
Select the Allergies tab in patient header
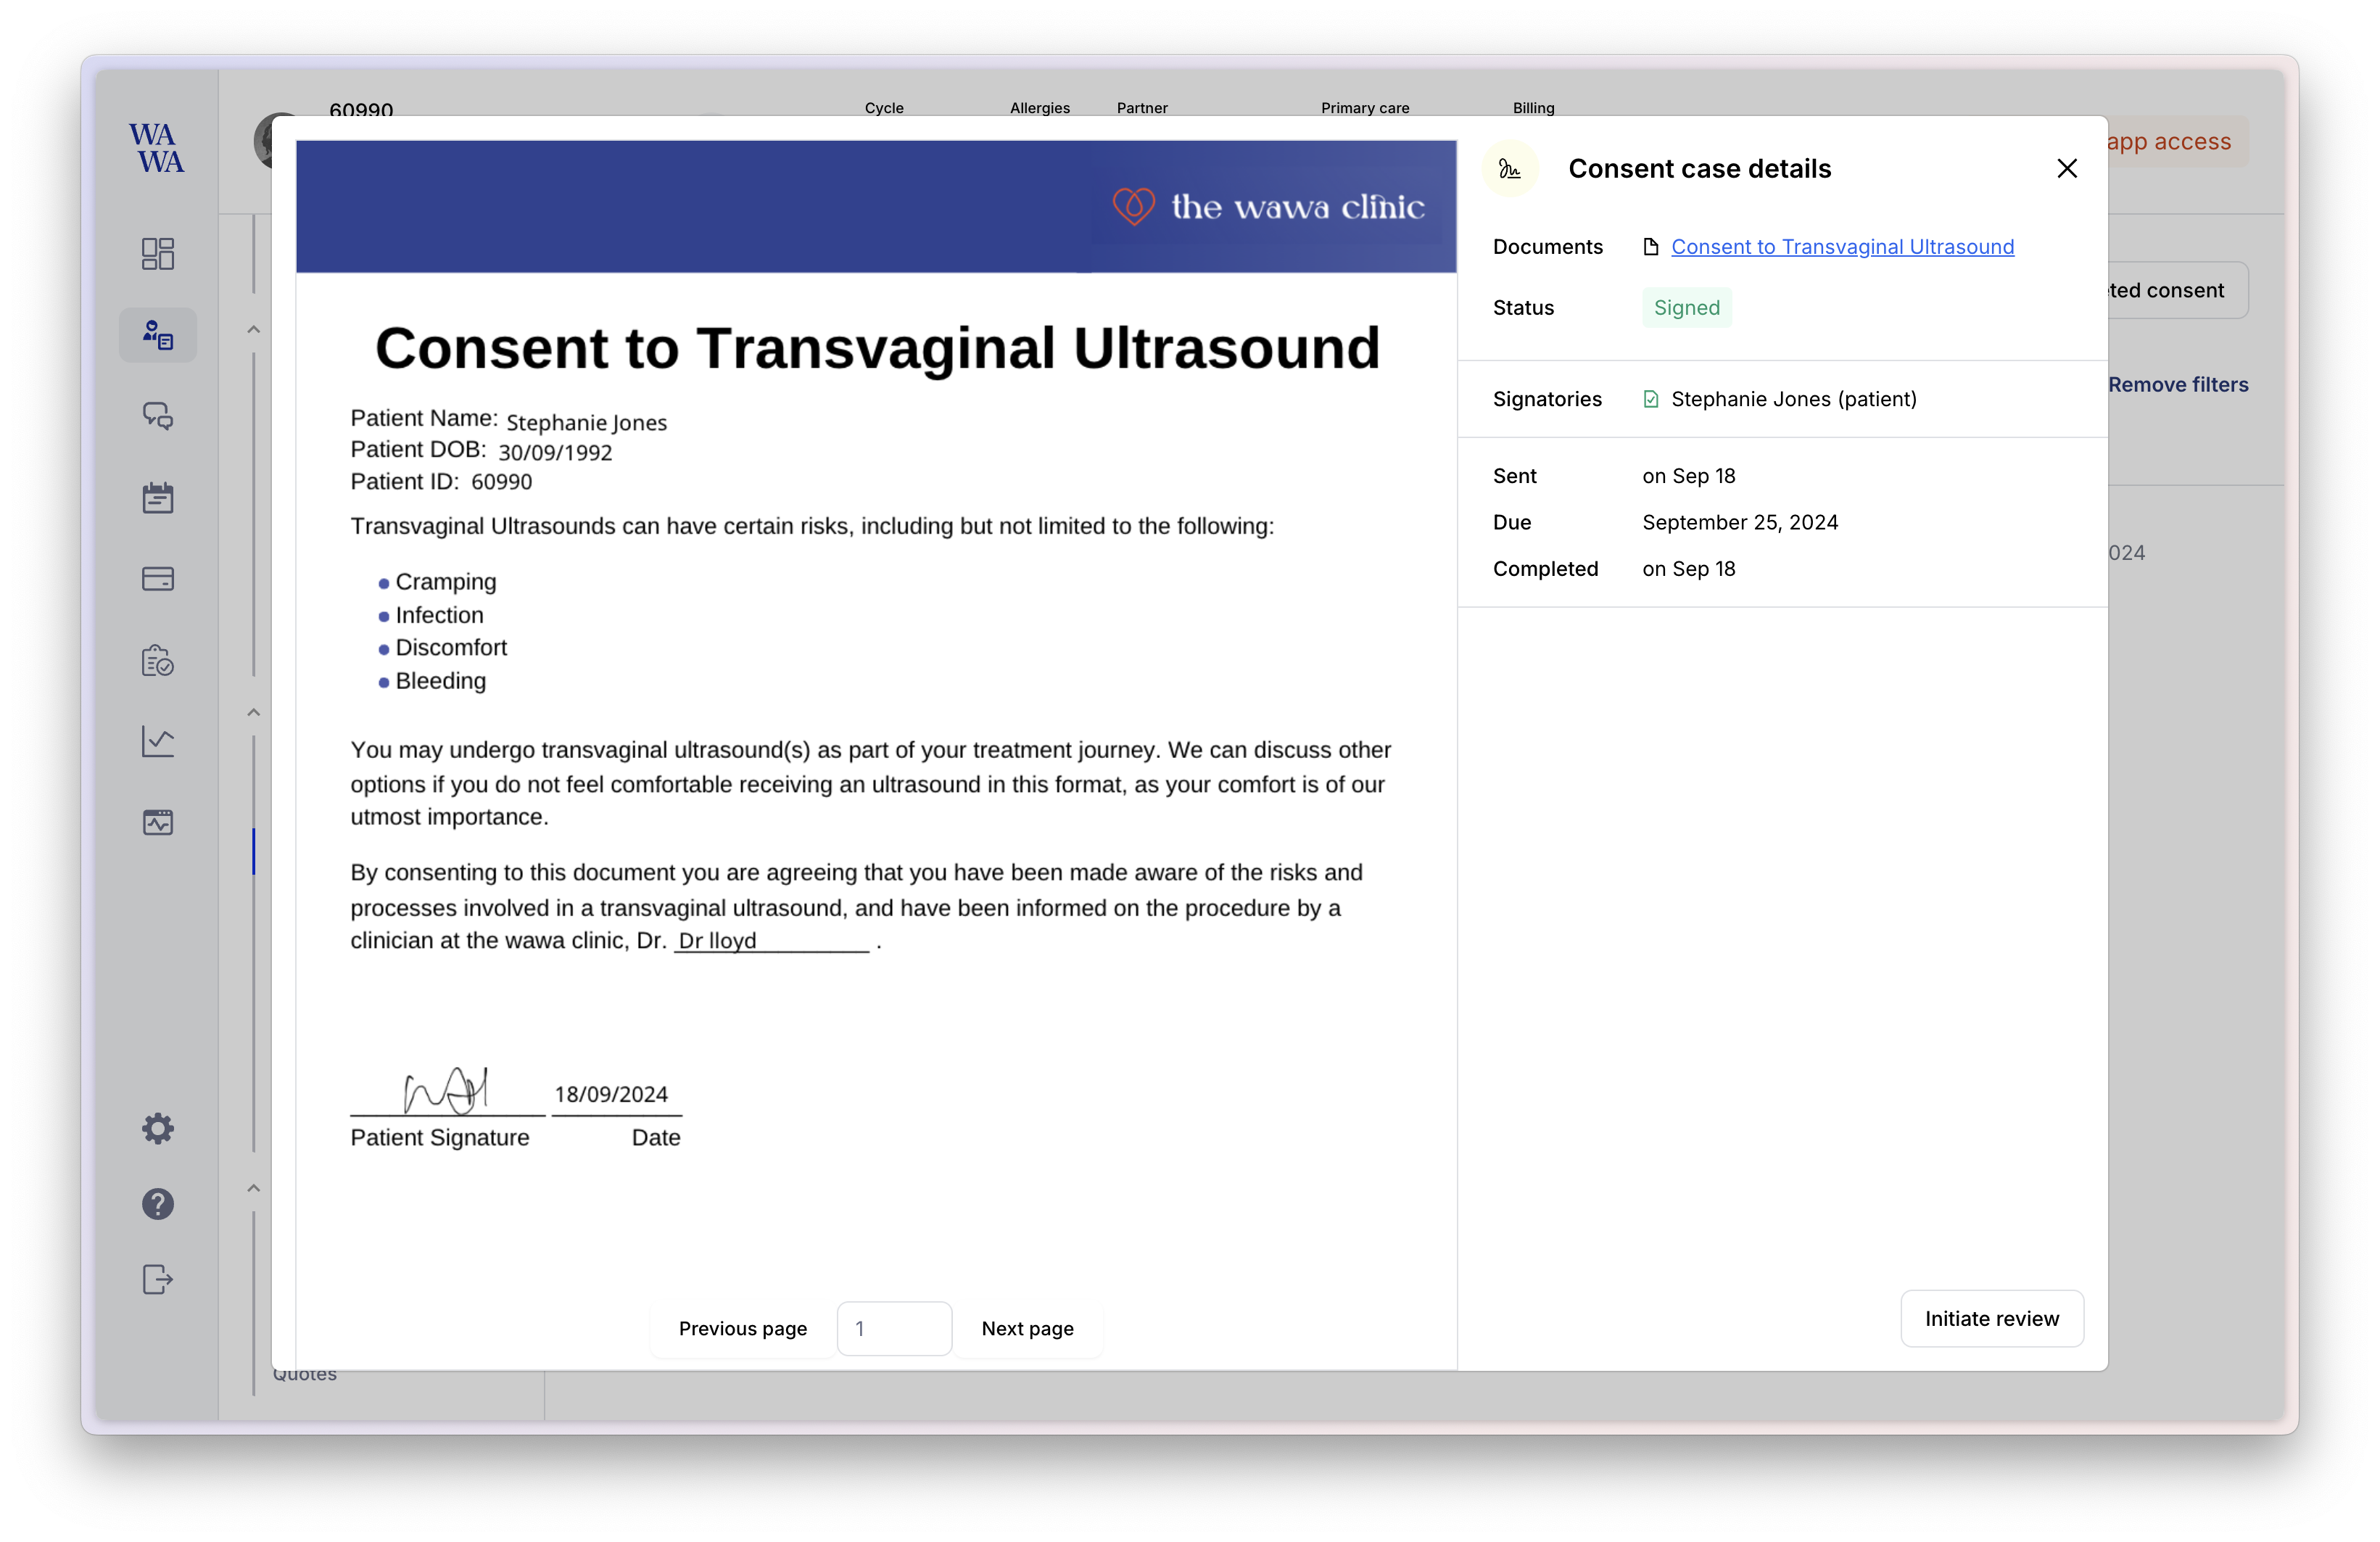(1041, 107)
